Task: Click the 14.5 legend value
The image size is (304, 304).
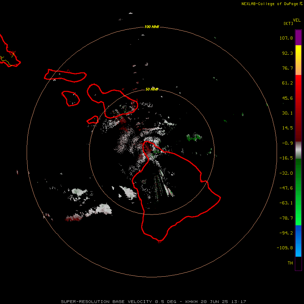Action: [x=287, y=128]
